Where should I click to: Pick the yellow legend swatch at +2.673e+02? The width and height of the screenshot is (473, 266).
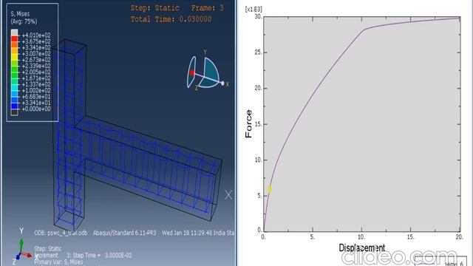point(14,57)
